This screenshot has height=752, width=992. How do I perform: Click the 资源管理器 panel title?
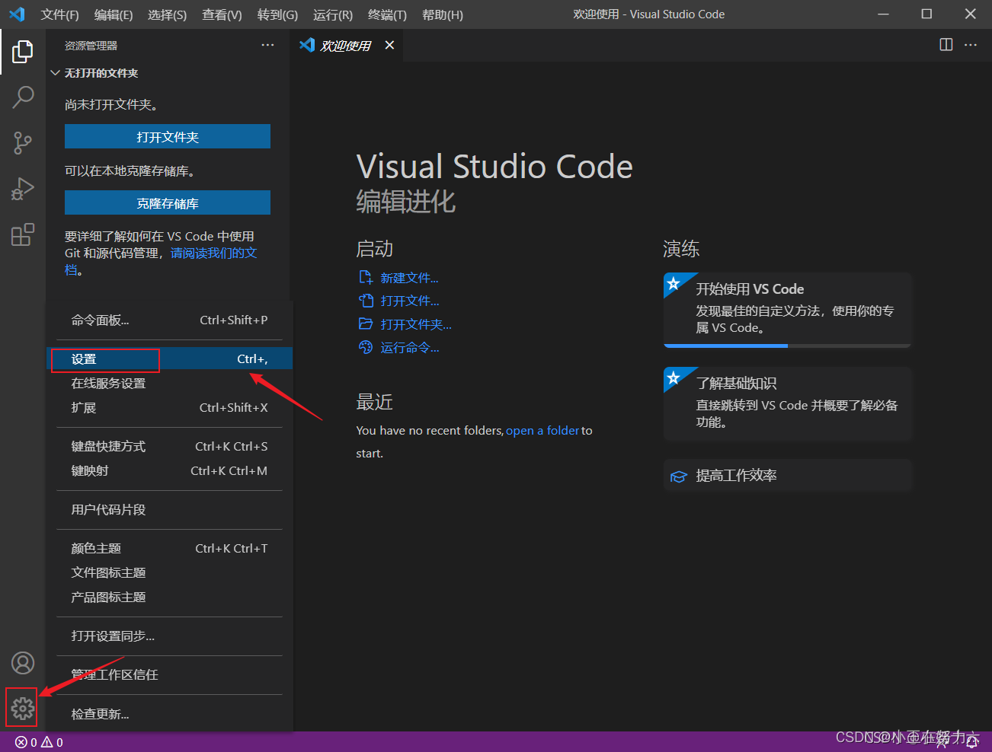click(91, 46)
